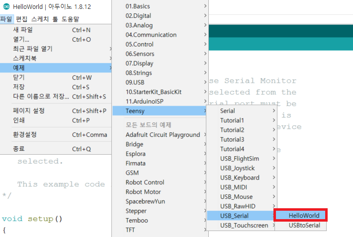Expand the 06.Sensors examples
This screenshot has width=353, height=237.
160,54
